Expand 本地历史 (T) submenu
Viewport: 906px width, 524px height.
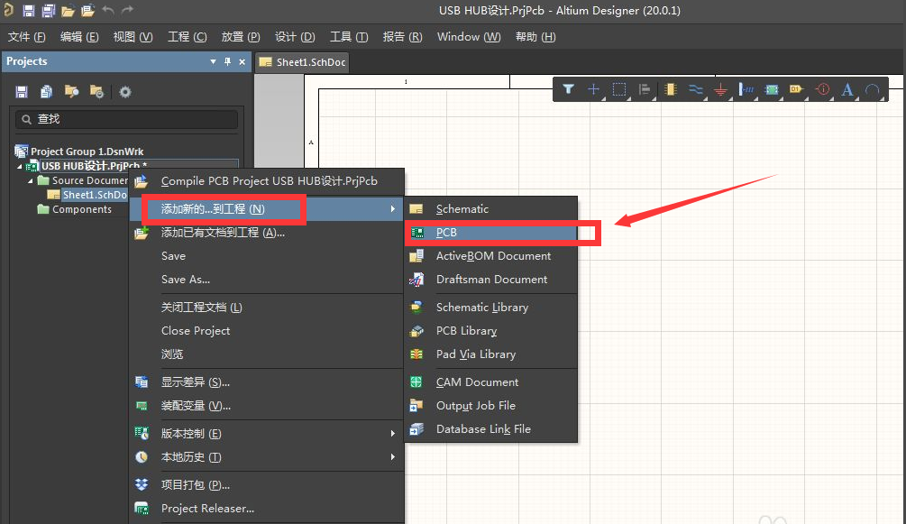tap(267, 457)
